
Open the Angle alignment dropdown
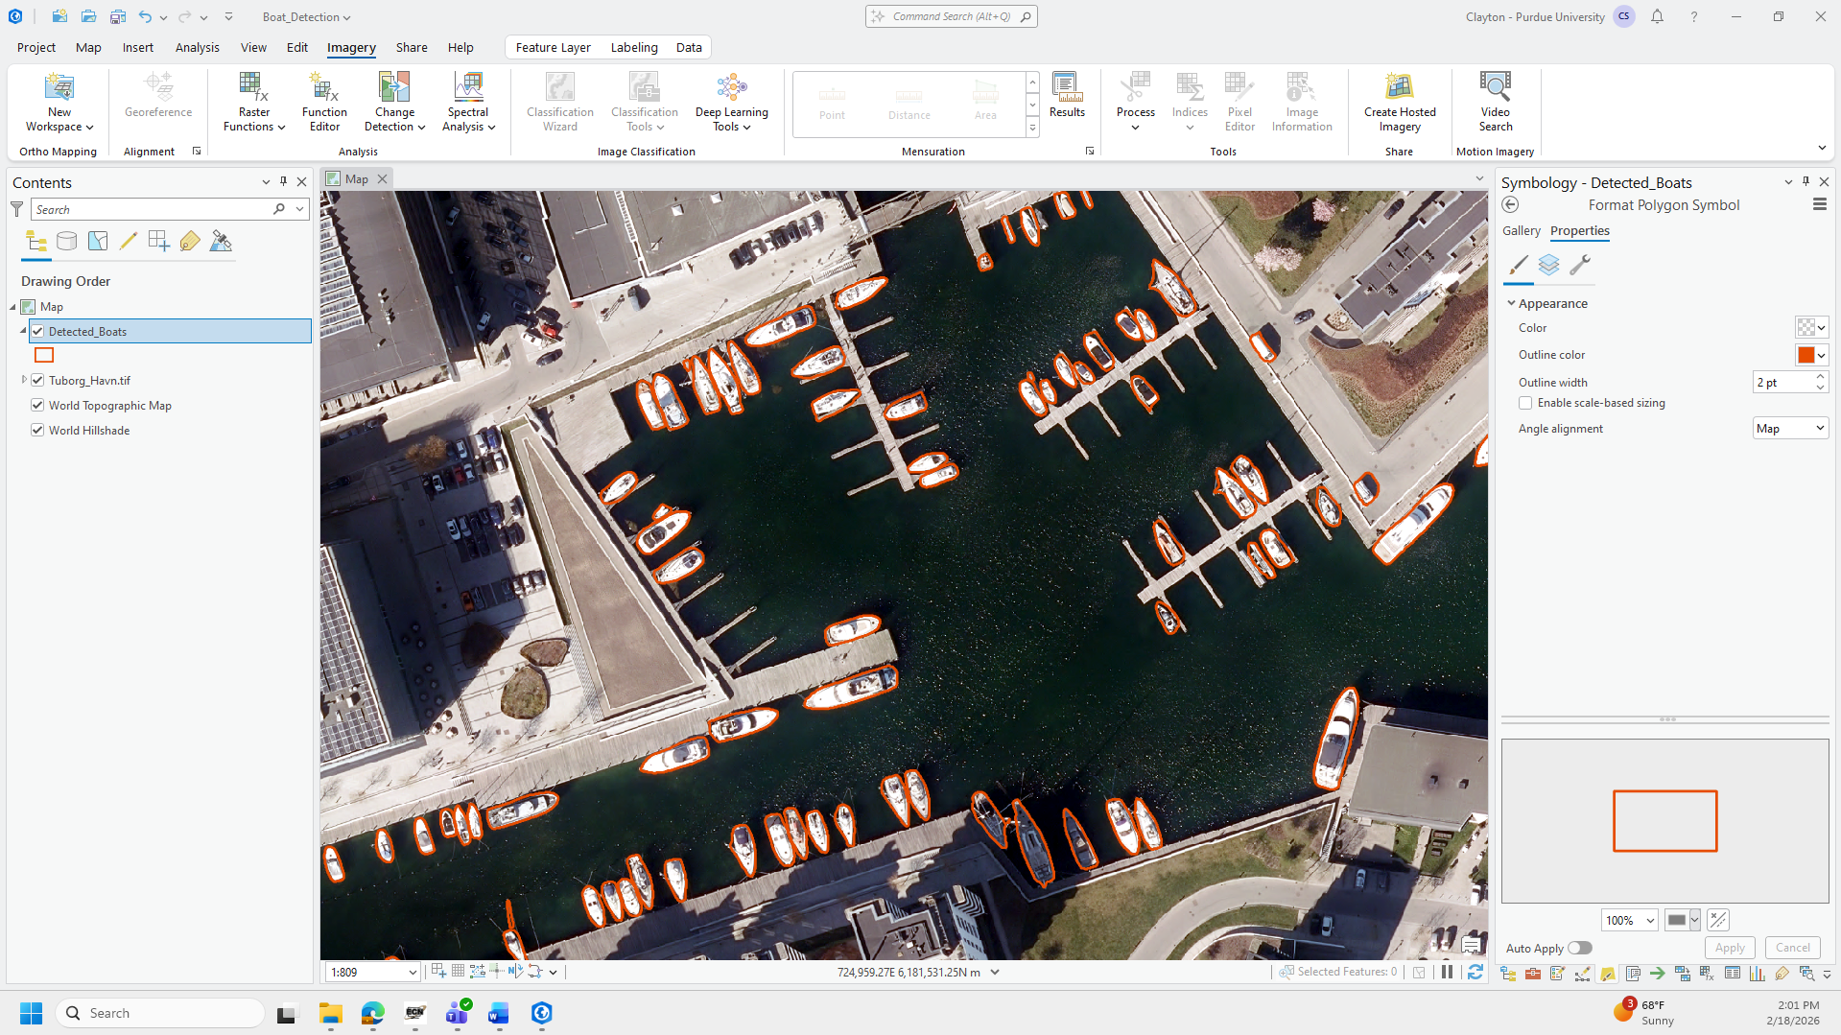pos(1790,429)
